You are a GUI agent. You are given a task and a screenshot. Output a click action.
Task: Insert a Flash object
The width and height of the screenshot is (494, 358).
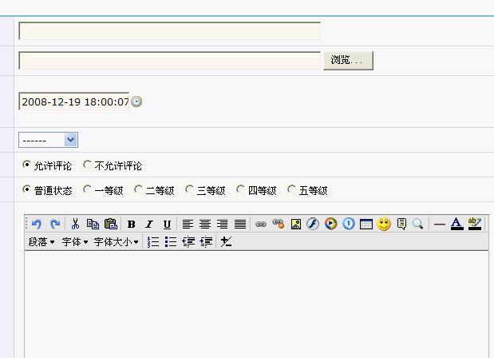(313, 224)
